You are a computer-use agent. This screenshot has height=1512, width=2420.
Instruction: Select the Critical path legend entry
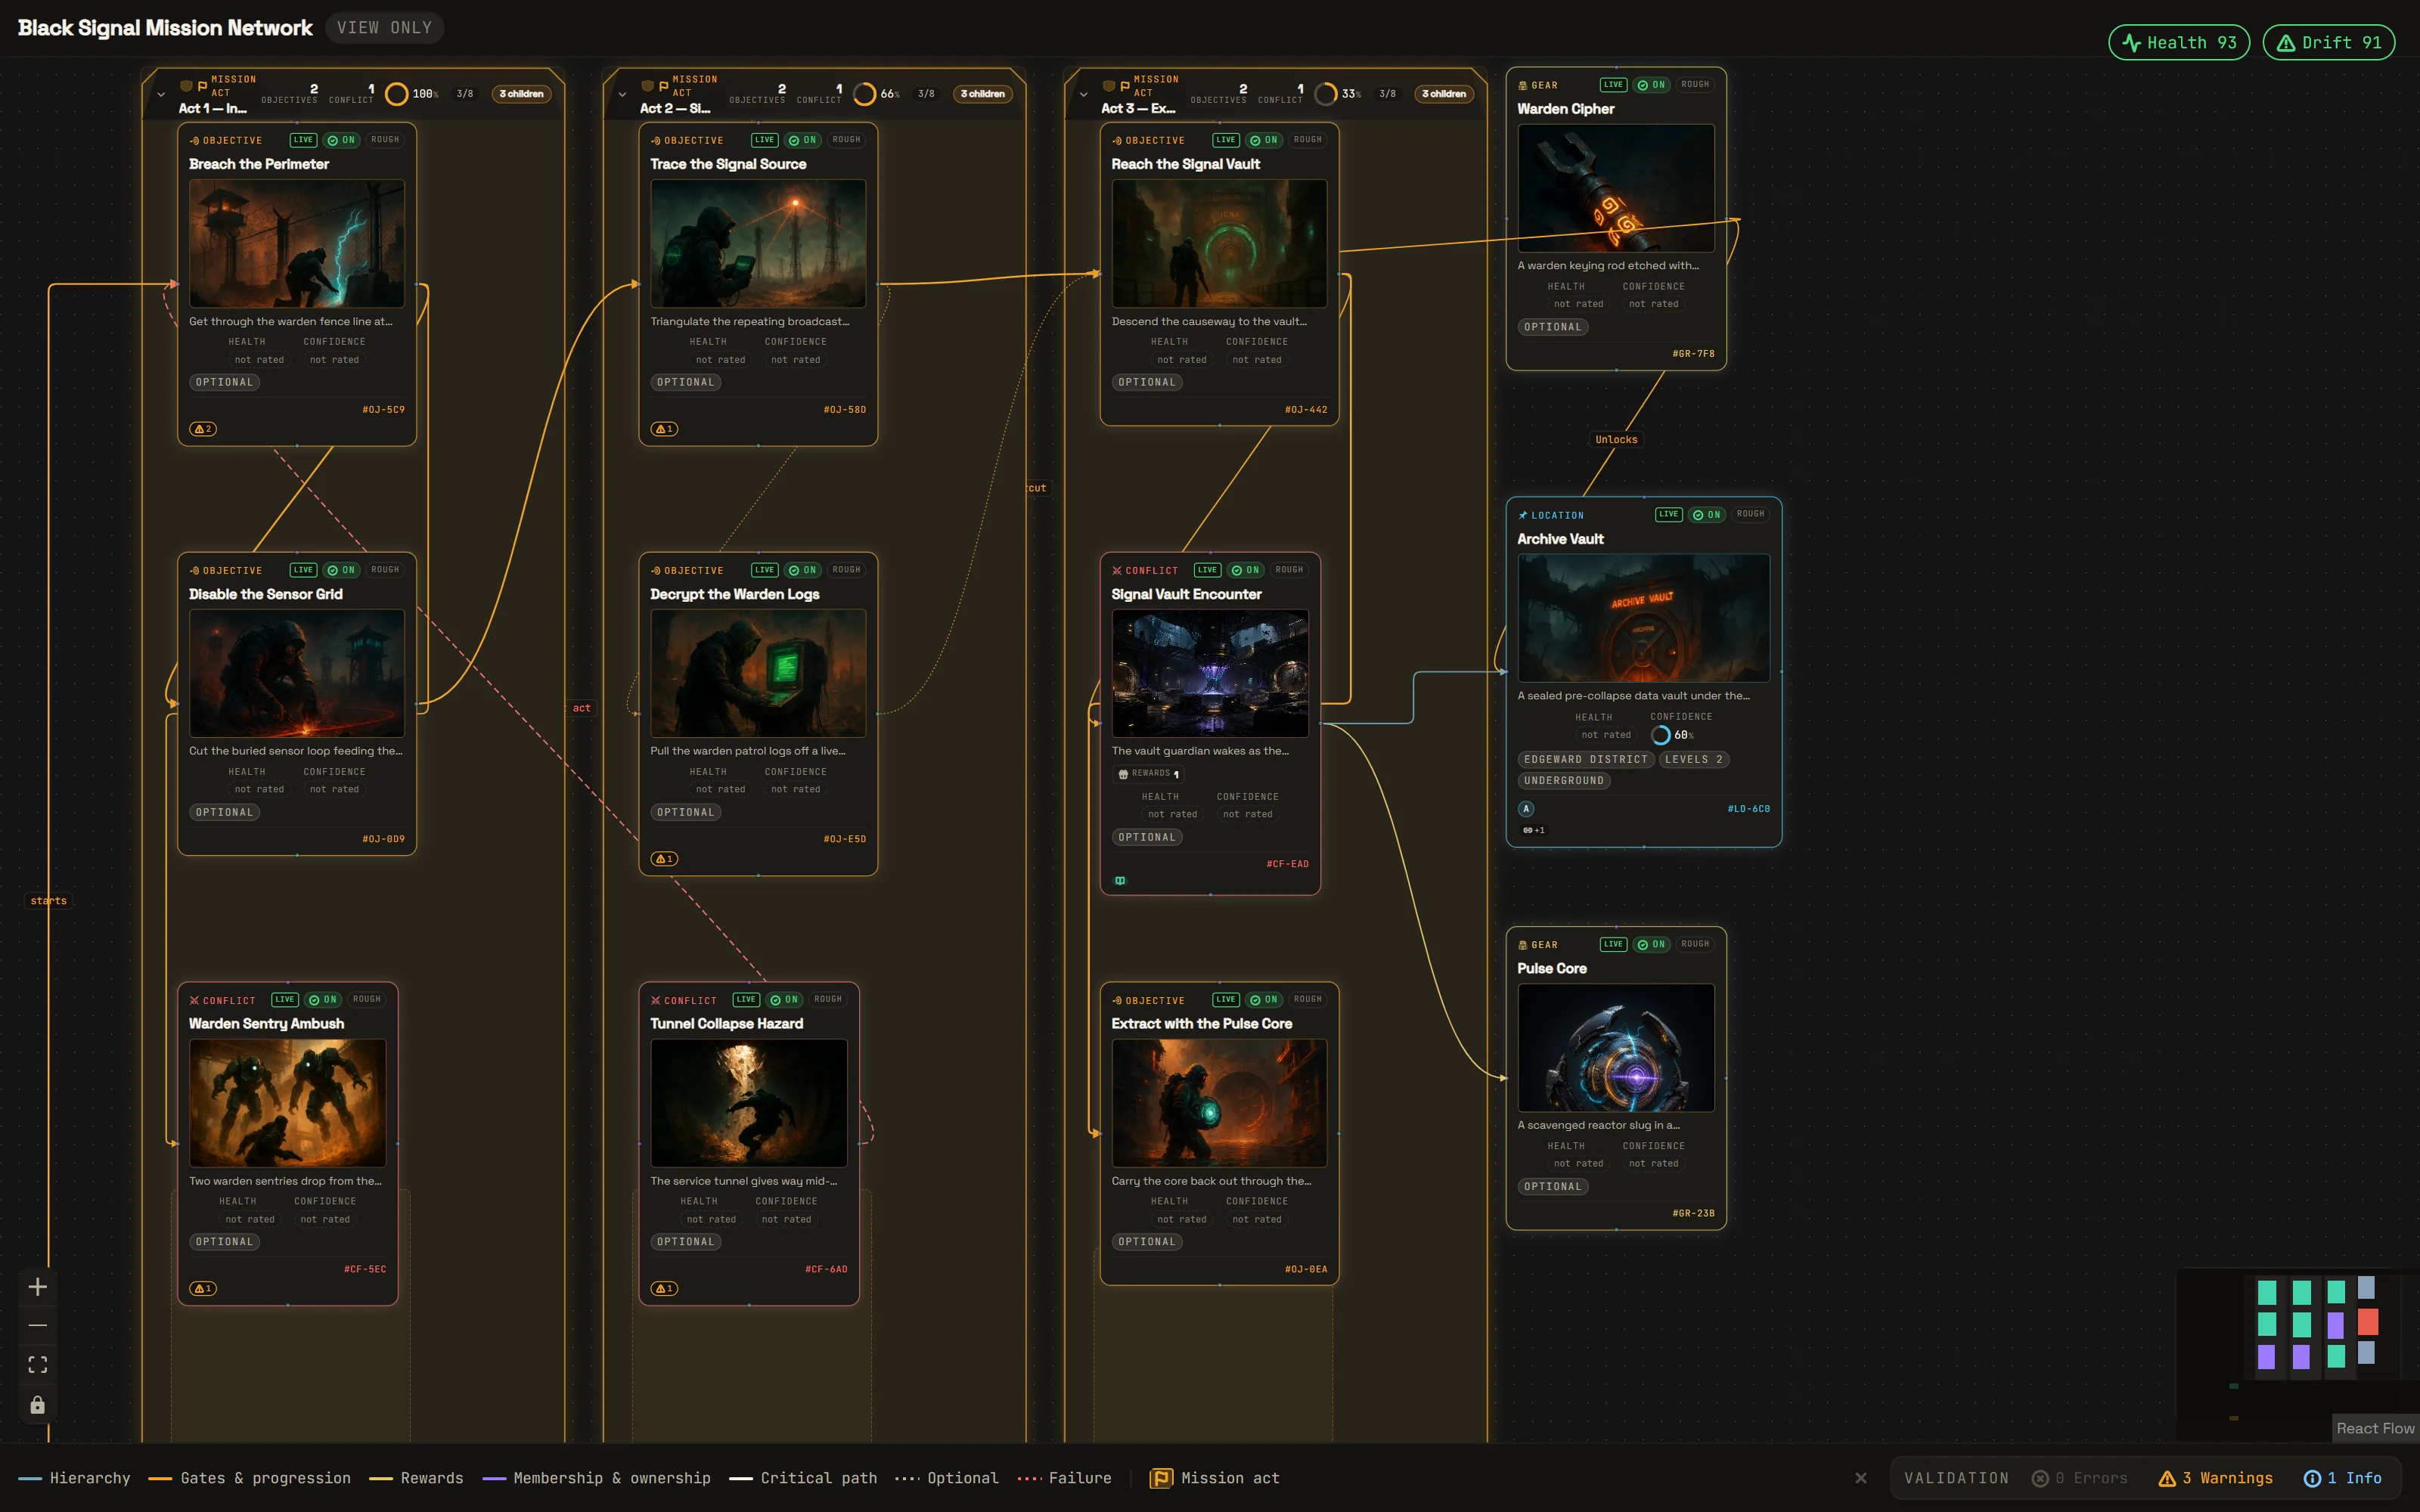(803, 1478)
